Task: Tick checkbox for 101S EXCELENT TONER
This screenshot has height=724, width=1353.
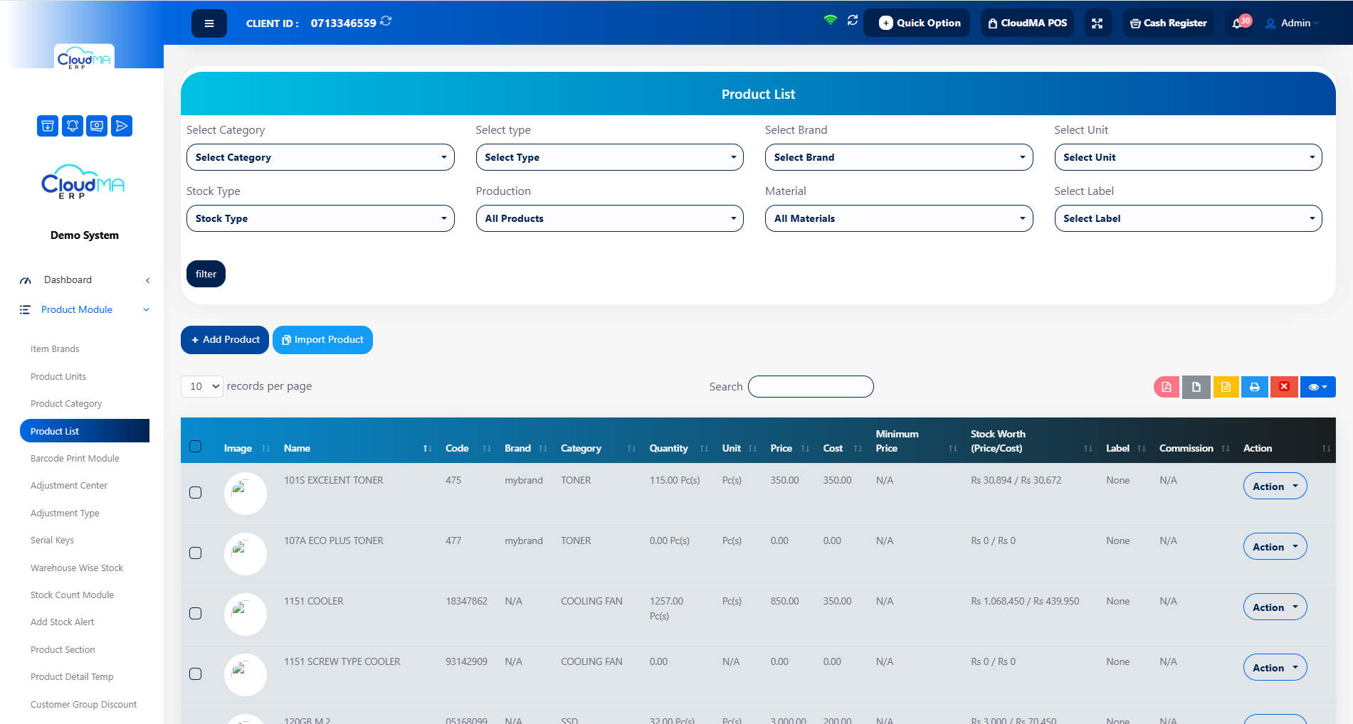Action: point(196,493)
